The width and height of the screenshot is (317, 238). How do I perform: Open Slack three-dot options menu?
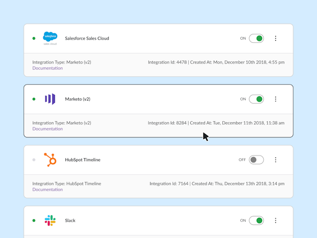[276, 221]
